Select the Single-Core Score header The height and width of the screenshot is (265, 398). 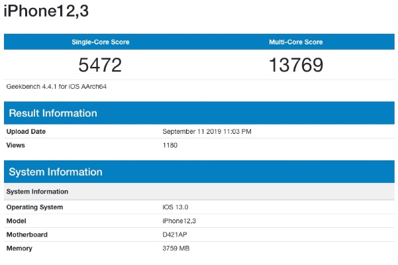[x=101, y=42]
